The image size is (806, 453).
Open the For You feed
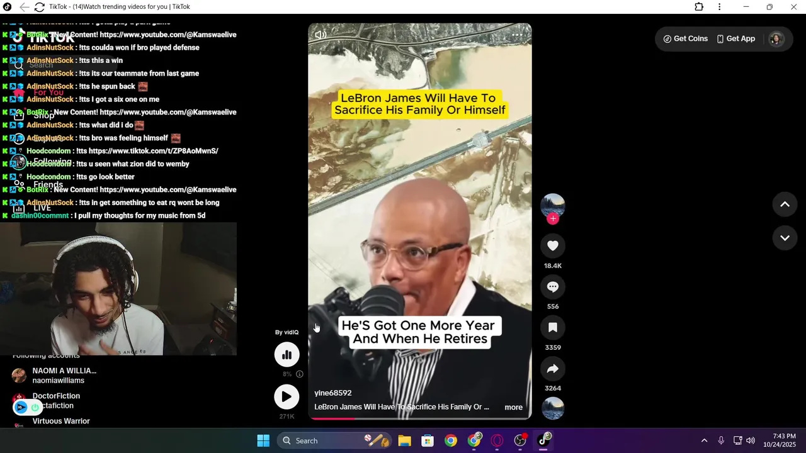39,92
